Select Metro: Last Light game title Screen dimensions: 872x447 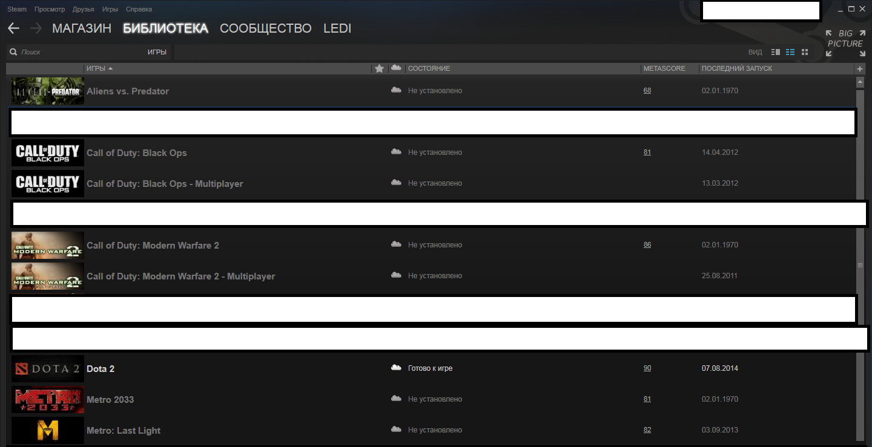coord(124,431)
